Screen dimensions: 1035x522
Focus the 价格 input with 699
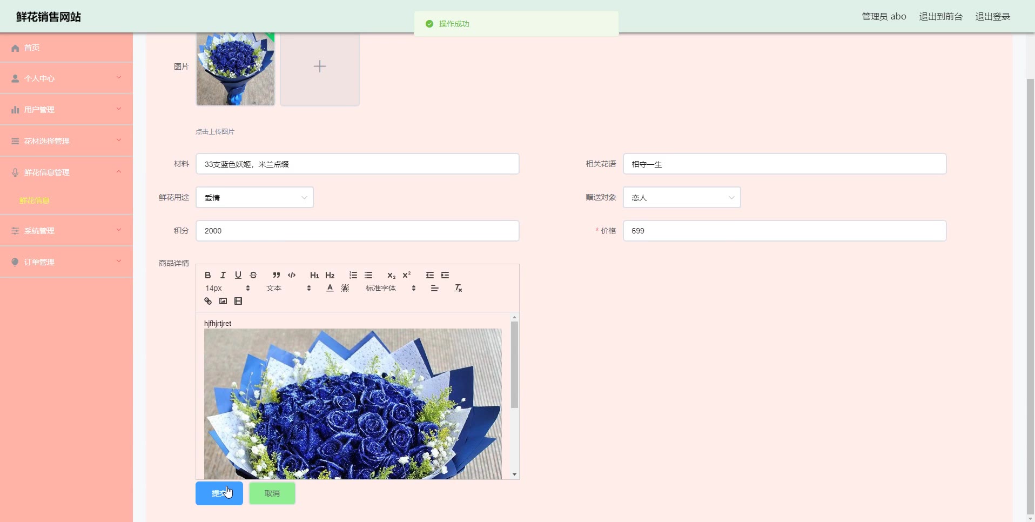(x=785, y=231)
